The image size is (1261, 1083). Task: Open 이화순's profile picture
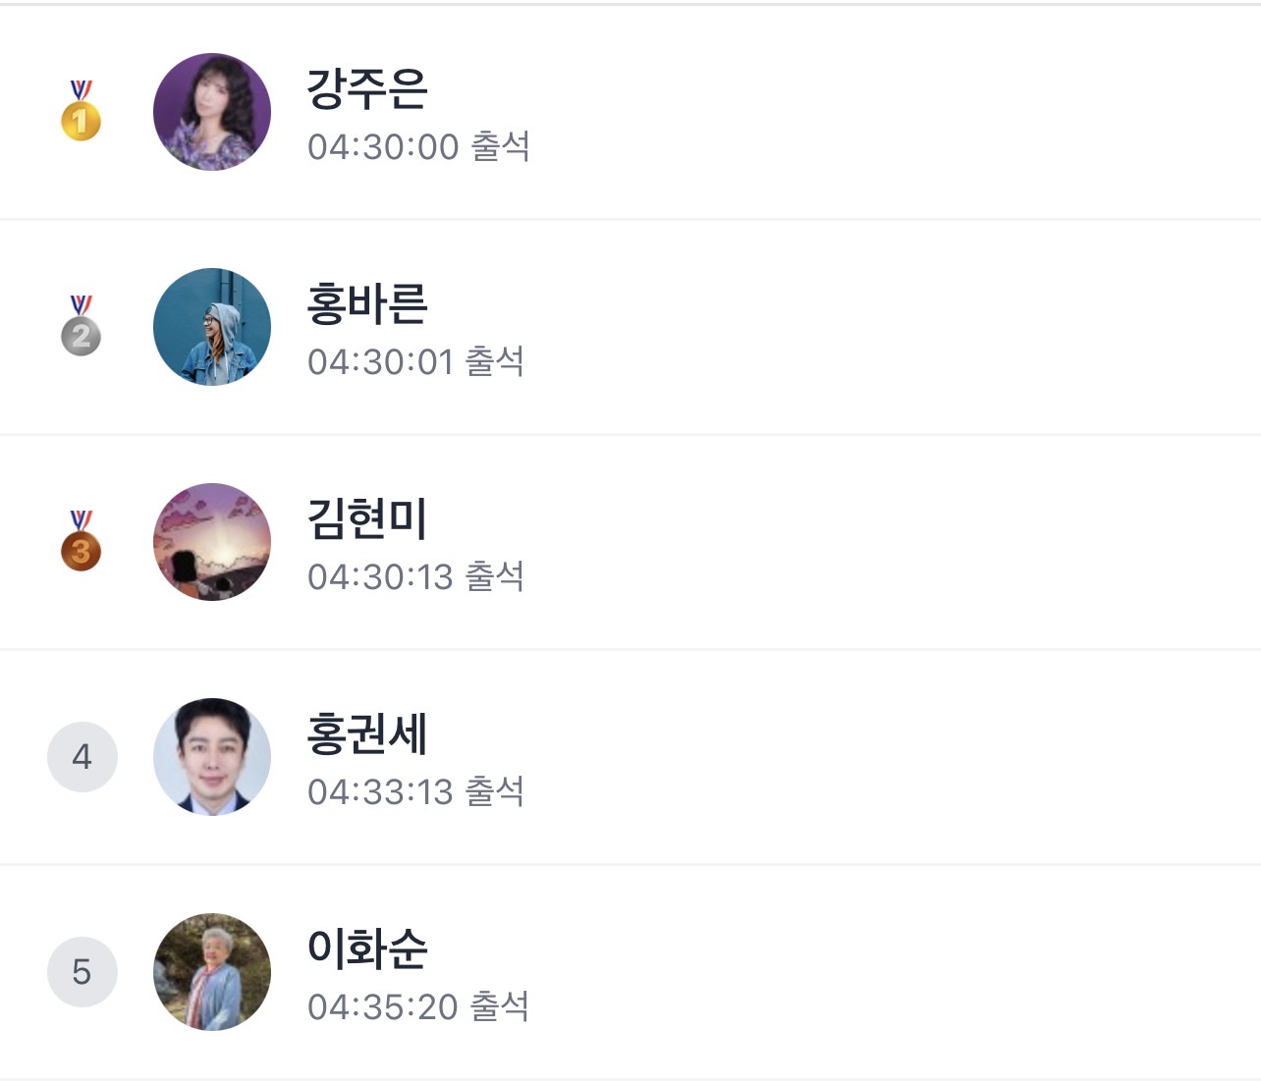click(212, 972)
